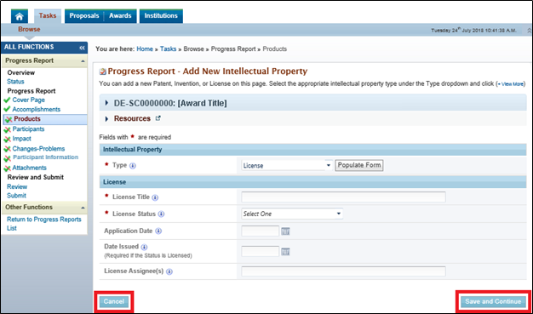Open the Application Date calendar picker
This screenshot has height=314, width=533.
pyautogui.click(x=285, y=231)
